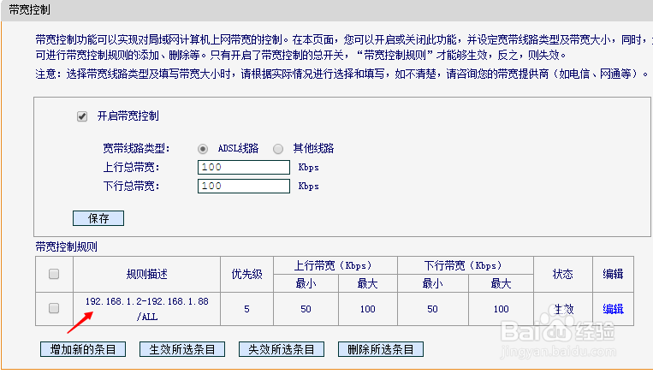This screenshot has width=653, height=374.
Task: Click the 保存 button
Action: (98, 218)
